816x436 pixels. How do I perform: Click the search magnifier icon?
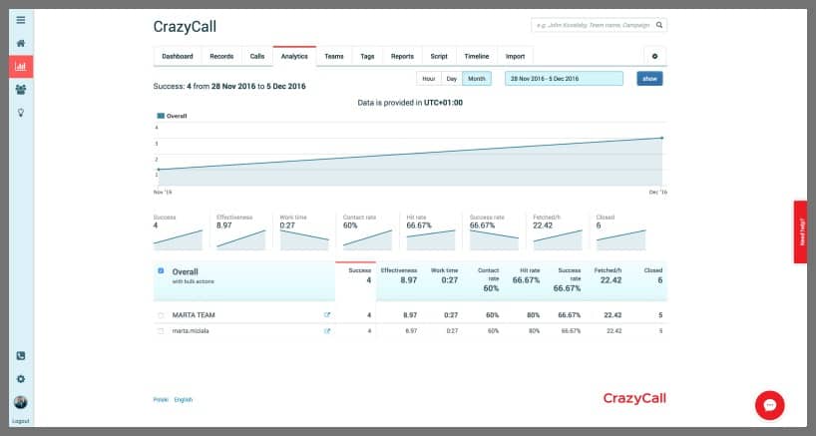pos(659,26)
